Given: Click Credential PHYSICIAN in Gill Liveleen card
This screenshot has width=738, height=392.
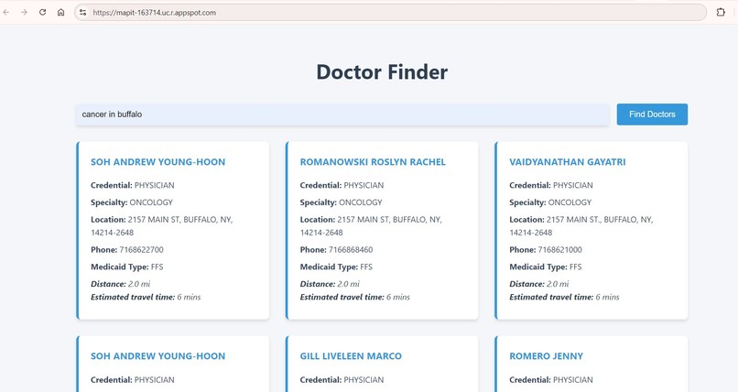Looking at the screenshot, I should click(342, 380).
